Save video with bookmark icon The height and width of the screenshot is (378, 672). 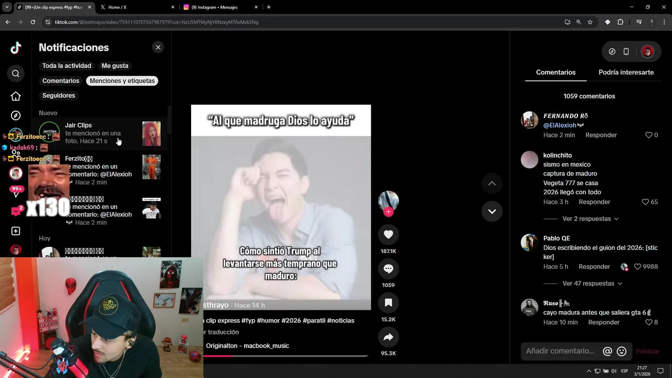pos(388,303)
